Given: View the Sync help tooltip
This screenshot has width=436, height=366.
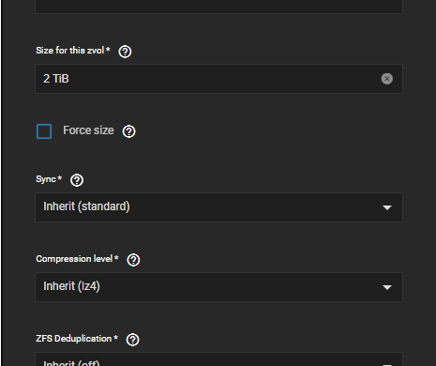Looking at the screenshot, I should (77, 180).
